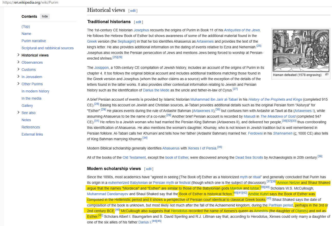Open the Persian myth link

(163, 183)
